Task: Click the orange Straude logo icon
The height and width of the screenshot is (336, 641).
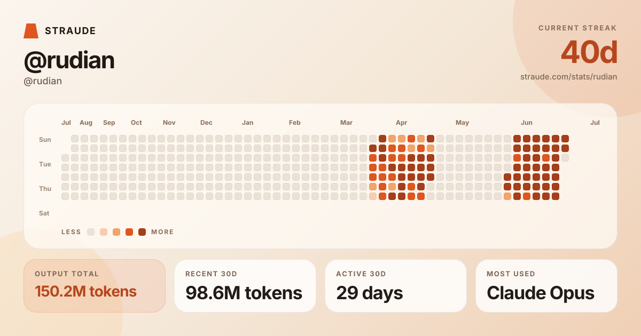Action: (x=31, y=31)
